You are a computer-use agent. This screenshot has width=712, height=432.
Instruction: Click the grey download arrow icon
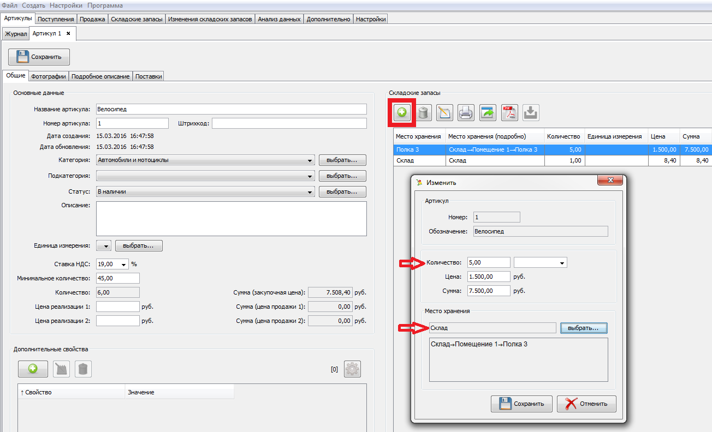click(x=531, y=112)
